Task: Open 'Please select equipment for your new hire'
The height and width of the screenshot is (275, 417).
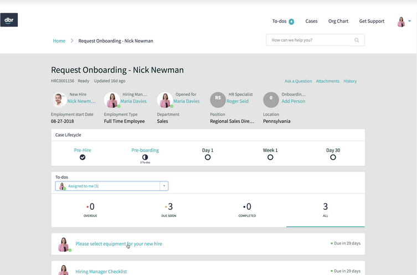Action: 119,244
